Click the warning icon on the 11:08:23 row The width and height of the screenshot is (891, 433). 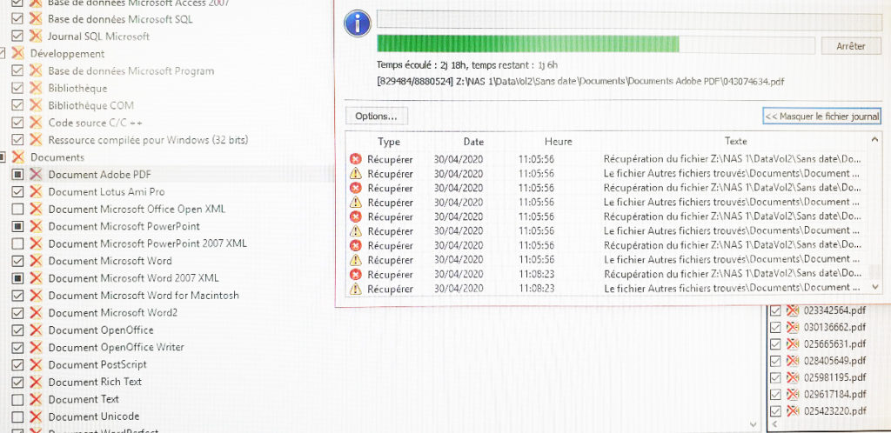[x=356, y=289]
